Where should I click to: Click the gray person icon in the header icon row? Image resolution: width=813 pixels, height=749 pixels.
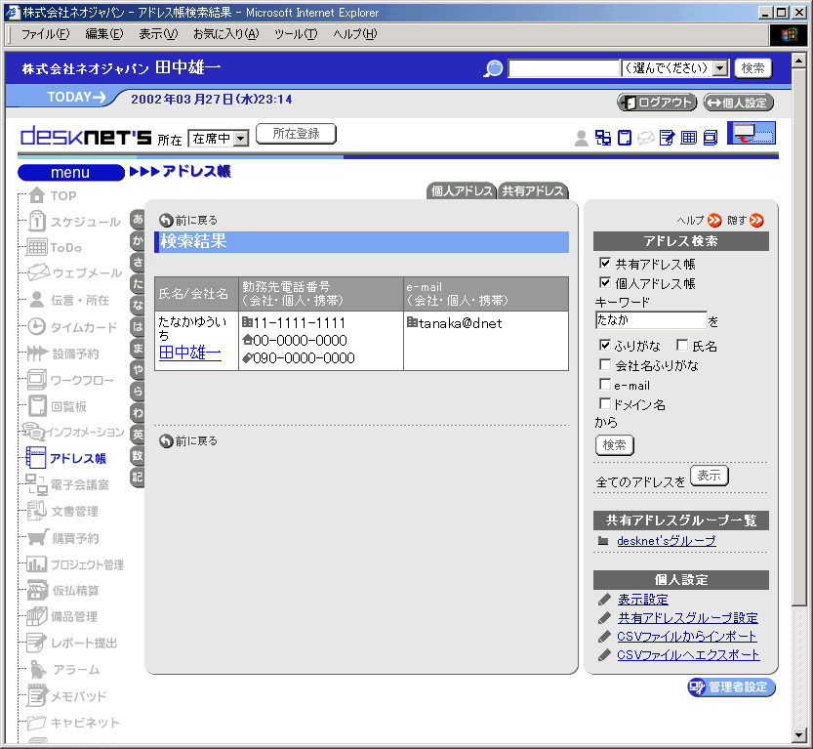pos(582,138)
